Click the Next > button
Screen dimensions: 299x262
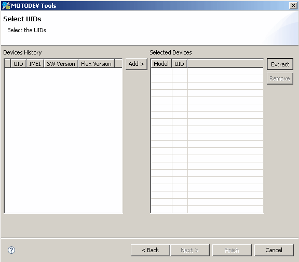click(190, 250)
